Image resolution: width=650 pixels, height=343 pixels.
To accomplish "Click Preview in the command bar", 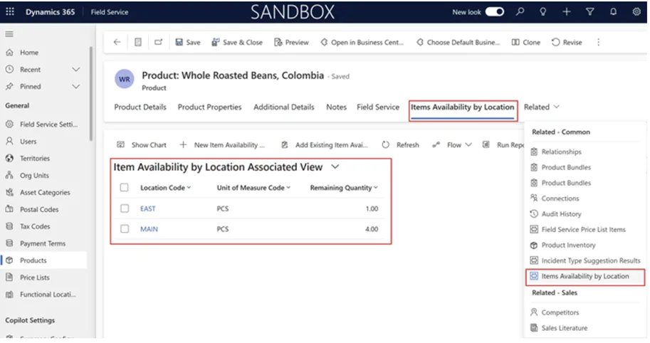I will tap(291, 42).
